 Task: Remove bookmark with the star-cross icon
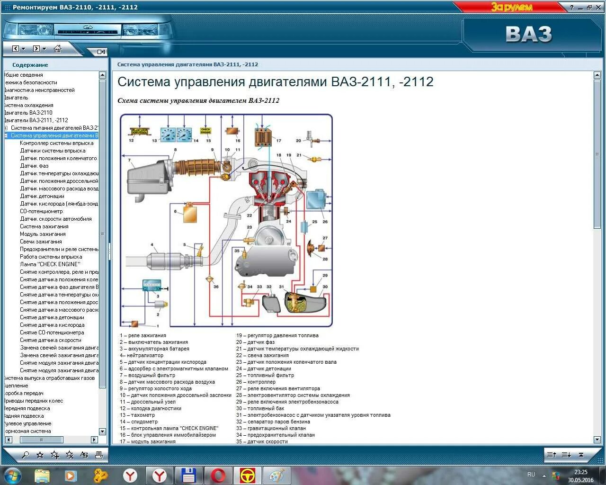pos(70,455)
